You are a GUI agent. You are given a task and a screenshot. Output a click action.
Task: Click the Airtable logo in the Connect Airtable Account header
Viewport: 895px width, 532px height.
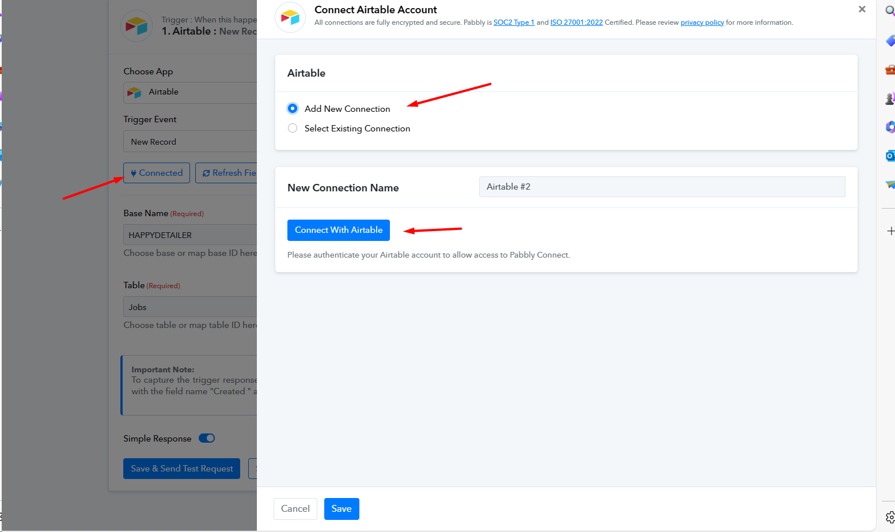point(290,17)
